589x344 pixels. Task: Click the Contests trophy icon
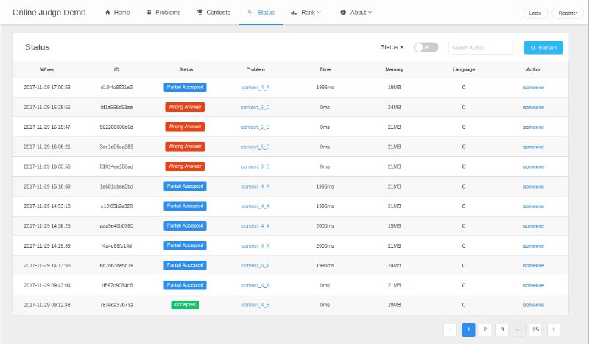tap(200, 13)
